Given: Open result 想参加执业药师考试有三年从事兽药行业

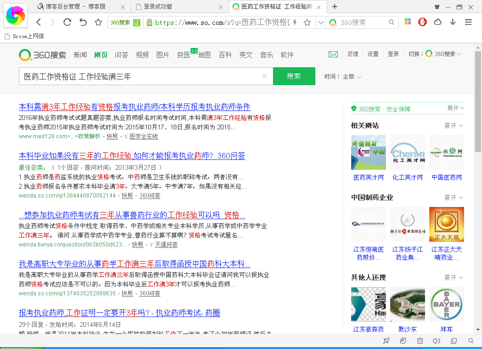Looking at the screenshot, I should (132, 215).
